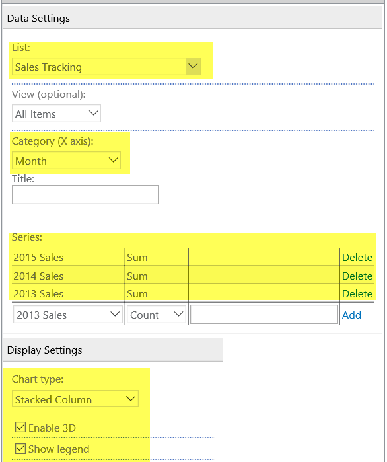This screenshot has width=387, height=462.
Task: Open the aggregate dropdown showing Count
Action: pos(157,315)
